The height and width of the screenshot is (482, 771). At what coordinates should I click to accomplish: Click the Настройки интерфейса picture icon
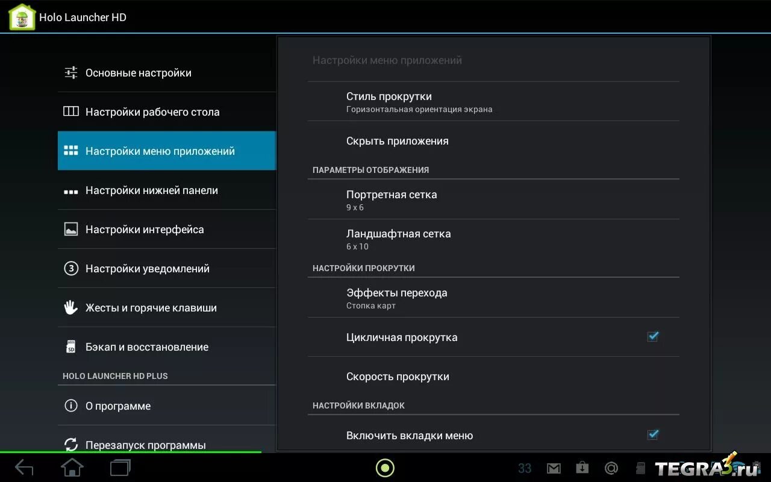[x=71, y=230]
